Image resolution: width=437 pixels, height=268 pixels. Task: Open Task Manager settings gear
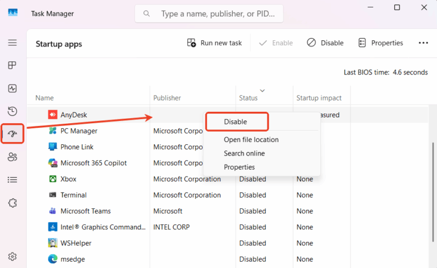[13, 256]
